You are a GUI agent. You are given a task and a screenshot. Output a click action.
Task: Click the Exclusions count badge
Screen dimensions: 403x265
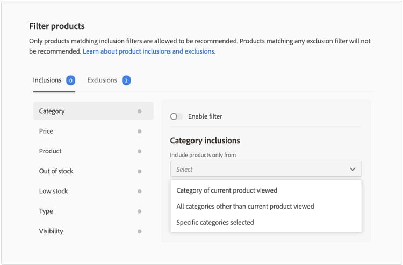[126, 80]
